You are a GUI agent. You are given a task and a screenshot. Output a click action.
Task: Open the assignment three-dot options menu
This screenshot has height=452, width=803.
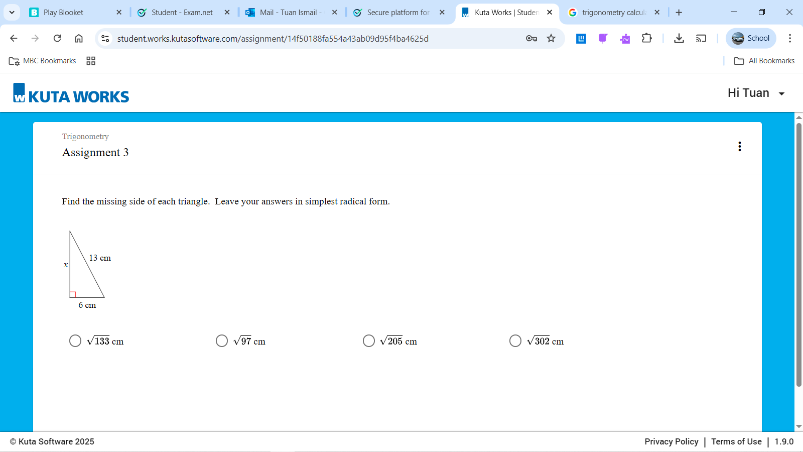click(x=739, y=146)
